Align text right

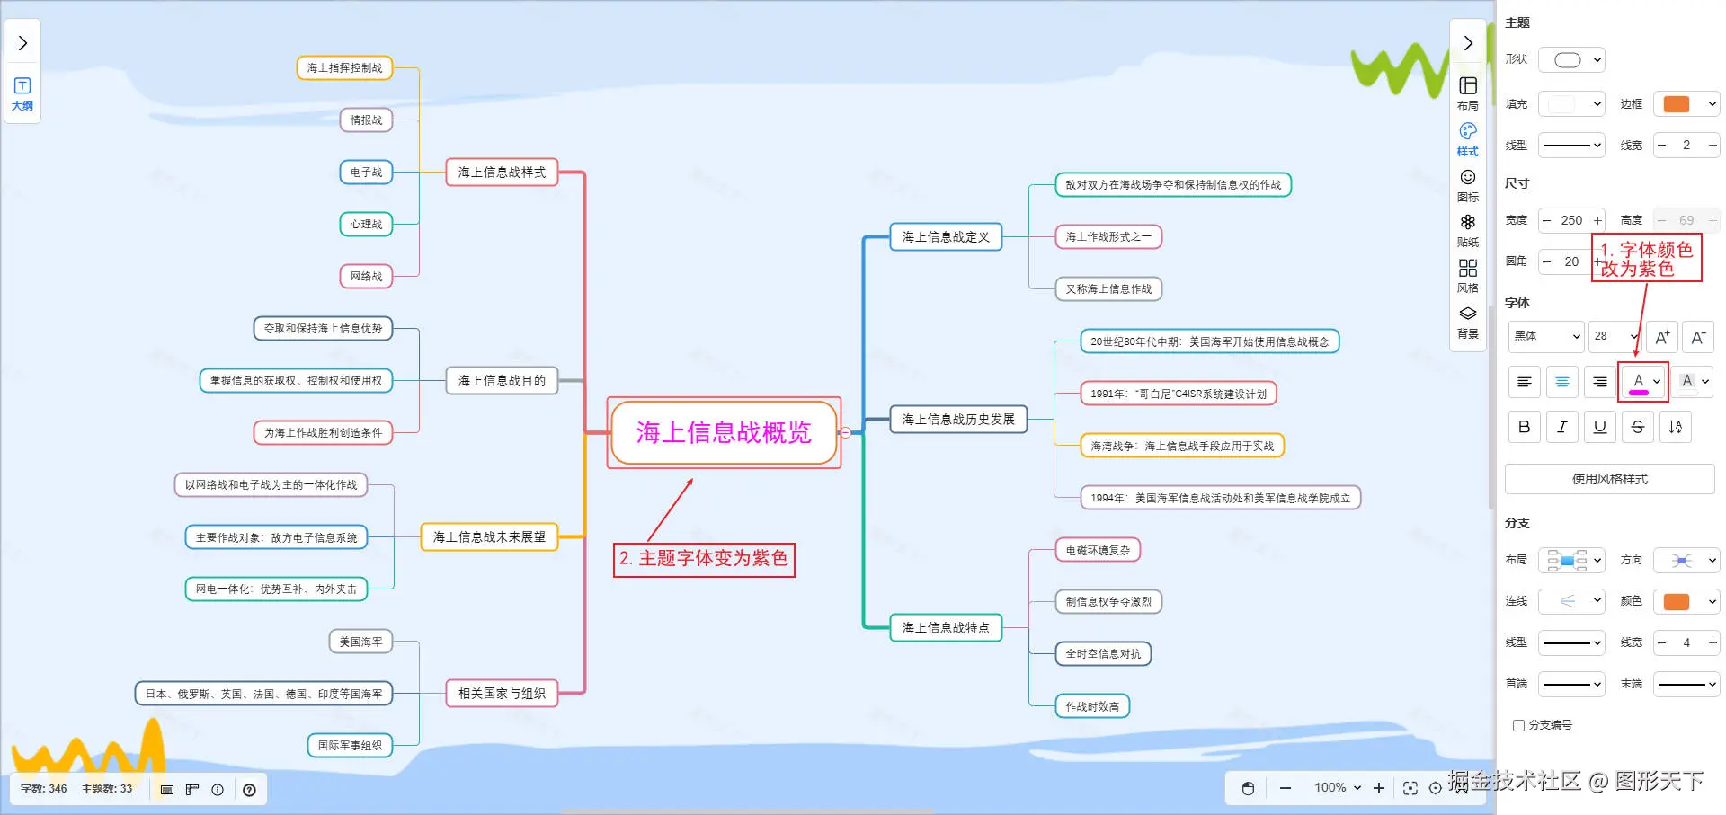point(1600,382)
